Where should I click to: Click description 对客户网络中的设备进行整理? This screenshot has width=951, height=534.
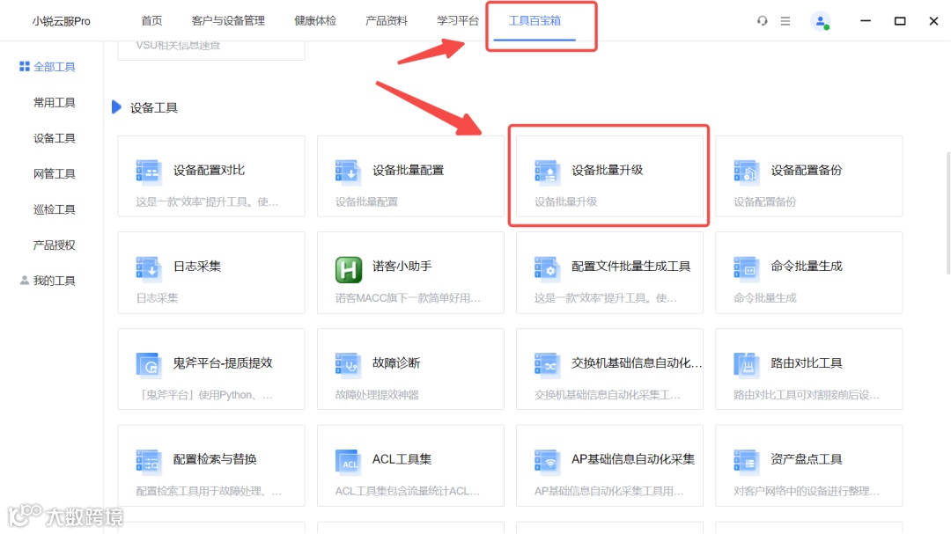click(x=807, y=491)
